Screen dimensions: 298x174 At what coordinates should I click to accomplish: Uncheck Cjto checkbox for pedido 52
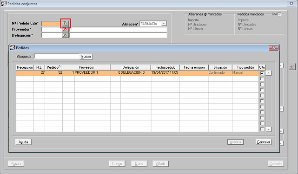click(262, 73)
